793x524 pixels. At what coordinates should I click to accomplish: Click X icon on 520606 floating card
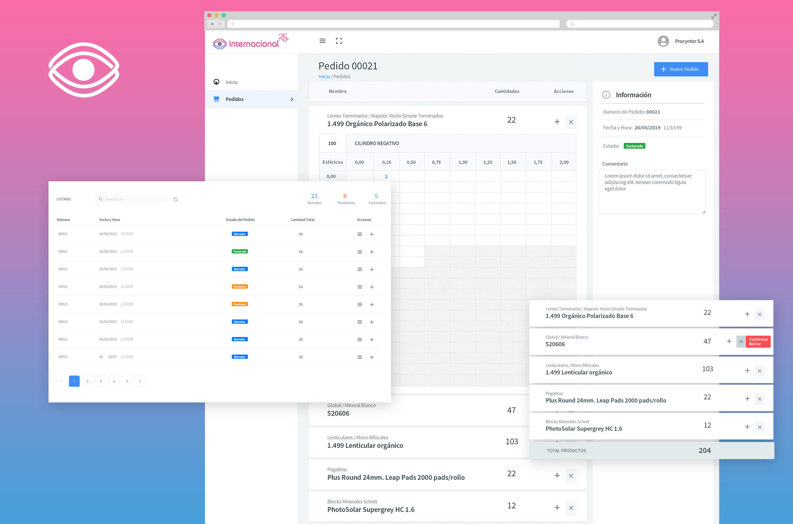tap(741, 341)
